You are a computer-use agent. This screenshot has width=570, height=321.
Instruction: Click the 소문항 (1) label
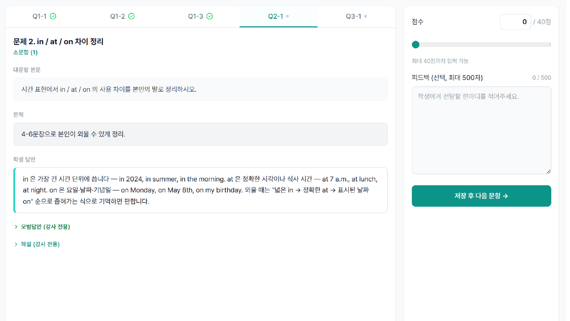pos(25,53)
